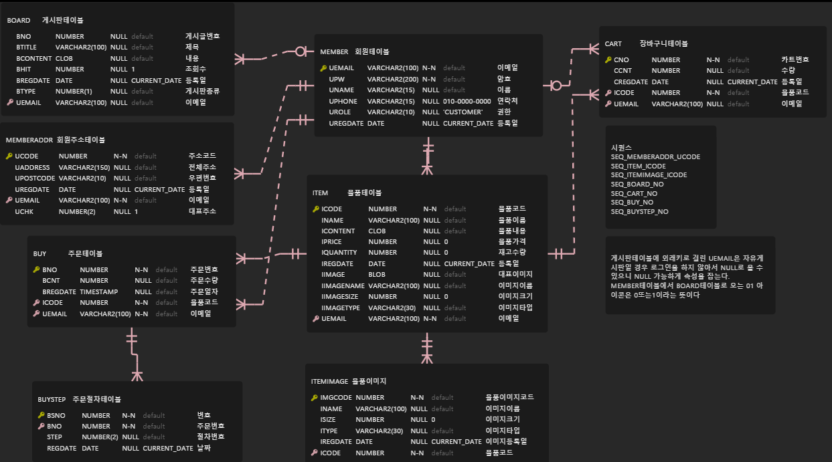Select the UEMAIL foreign key icon in MEMBERADDR

(9, 200)
